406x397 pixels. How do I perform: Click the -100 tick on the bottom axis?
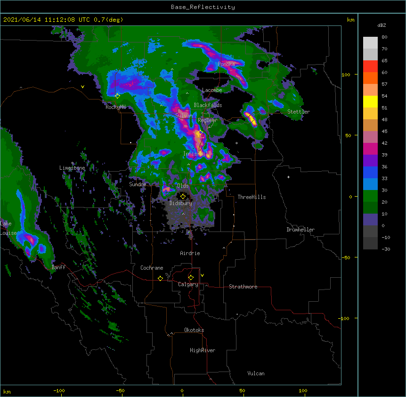point(59,390)
